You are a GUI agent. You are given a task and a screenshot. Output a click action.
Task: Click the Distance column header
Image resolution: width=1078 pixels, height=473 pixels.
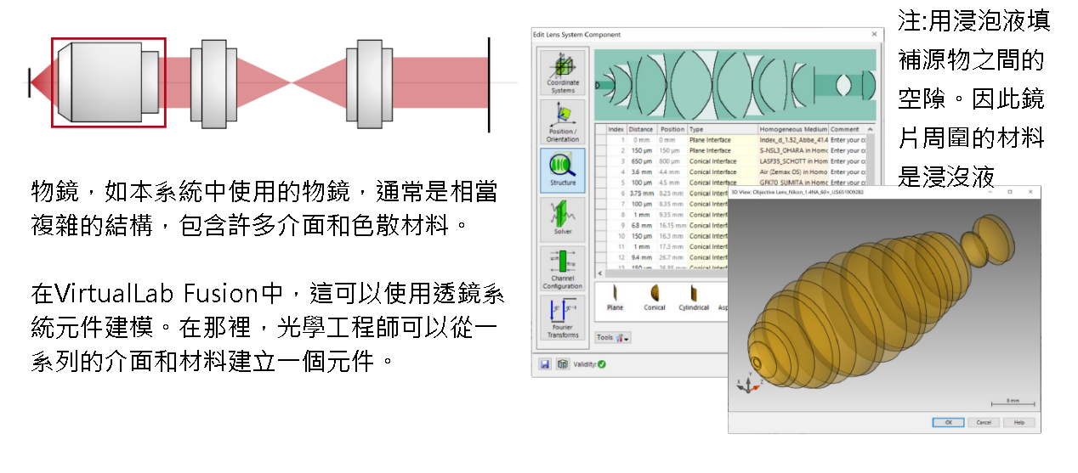(640, 129)
